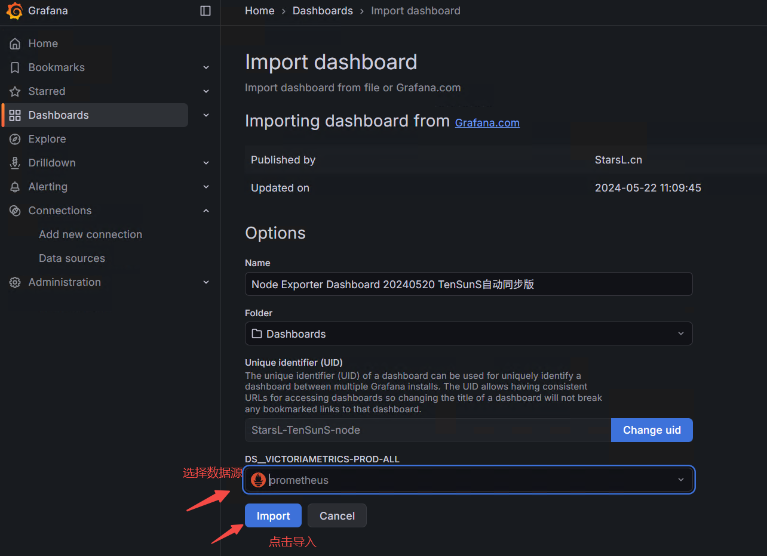Select Data sources under Connections
This screenshot has height=556, width=767.
(72, 258)
